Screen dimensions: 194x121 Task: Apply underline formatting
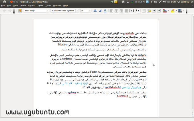click(105, 11)
